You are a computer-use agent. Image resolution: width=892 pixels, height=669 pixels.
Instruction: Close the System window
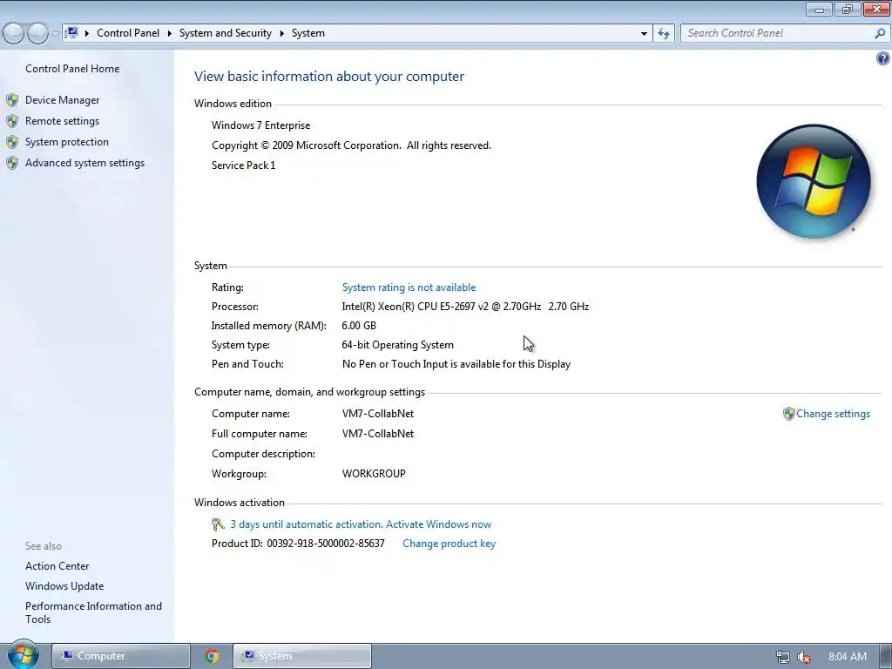876,9
